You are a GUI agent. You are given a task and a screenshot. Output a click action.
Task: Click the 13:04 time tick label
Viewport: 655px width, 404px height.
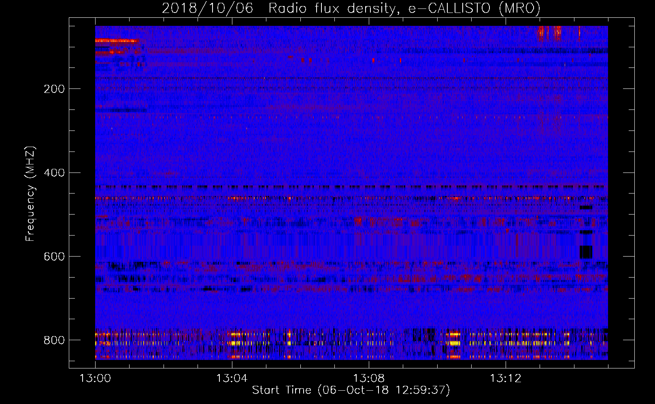[x=232, y=379]
